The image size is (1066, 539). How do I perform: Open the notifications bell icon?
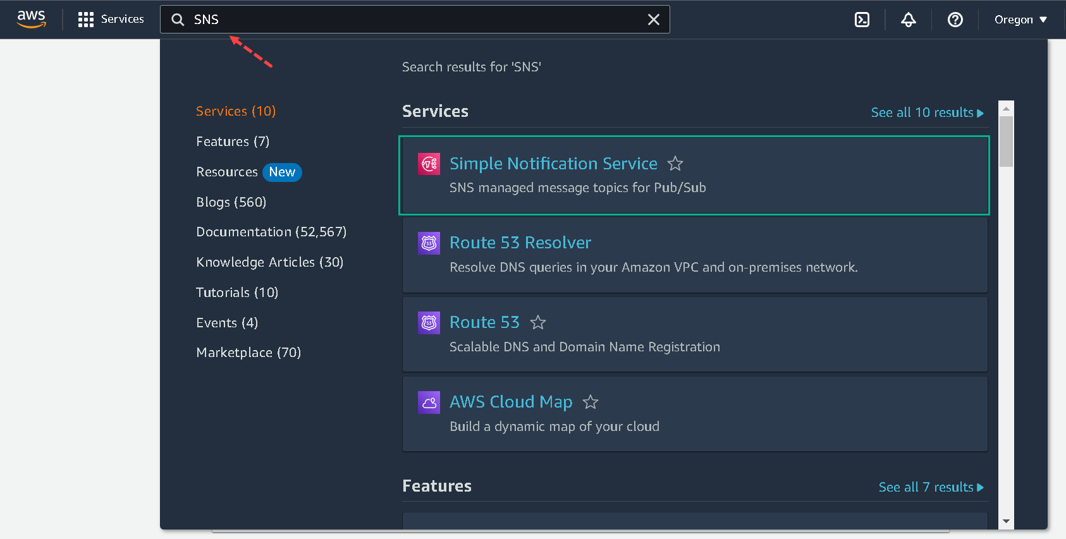[908, 20]
